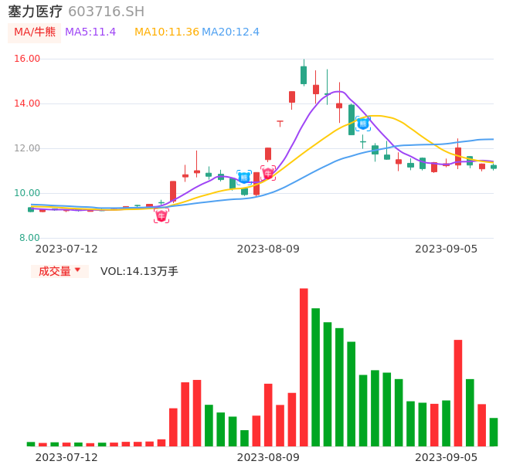Click the pink bull marker near 11.00
530x468 pixels.
click(268, 173)
